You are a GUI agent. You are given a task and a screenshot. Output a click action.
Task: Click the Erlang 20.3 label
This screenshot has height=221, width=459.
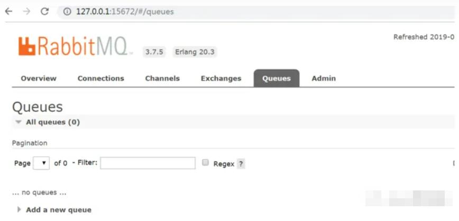(x=195, y=52)
